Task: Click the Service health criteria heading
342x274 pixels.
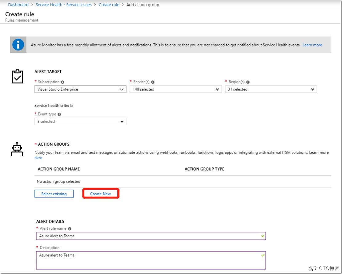Action: pyautogui.click(x=54, y=106)
